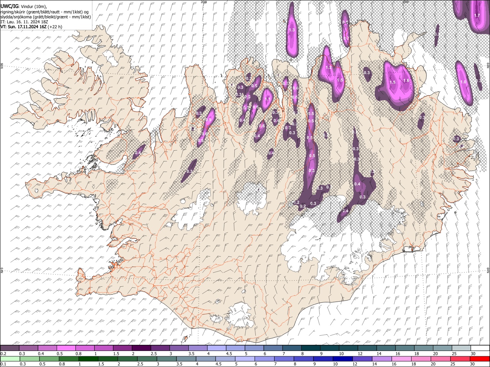
Task: Select the light grey swatch between 25 and 30 in upper legend
Action: click(461, 348)
